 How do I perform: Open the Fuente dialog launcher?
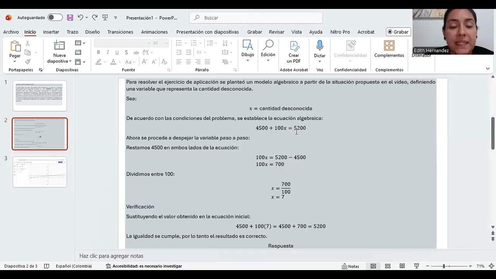click(169, 70)
